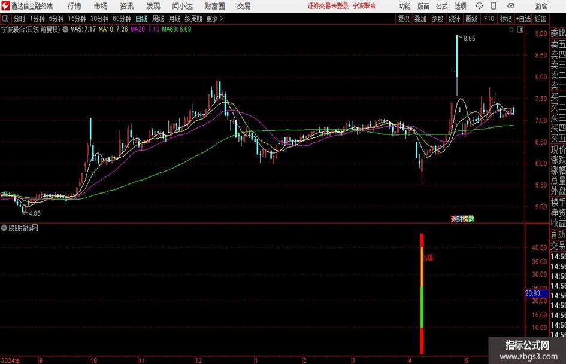Click the 标记 mark toolbar button
566x364 pixels.
tap(506, 19)
